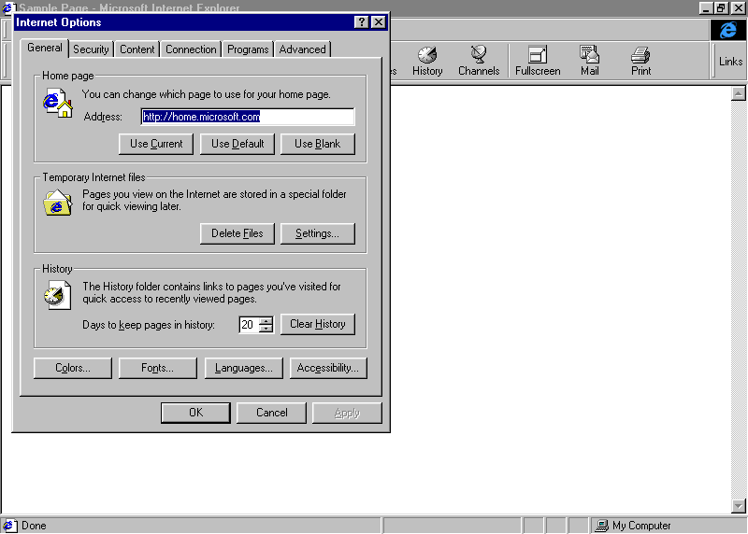Image resolution: width=748 pixels, height=534 pixels.
Task: Select the General tab
Action: click(44, 48)
